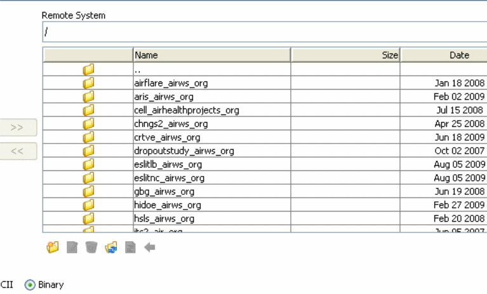Select the crtve_airws_org folder row
Screen dimensions: 487x294
[168, 137]
